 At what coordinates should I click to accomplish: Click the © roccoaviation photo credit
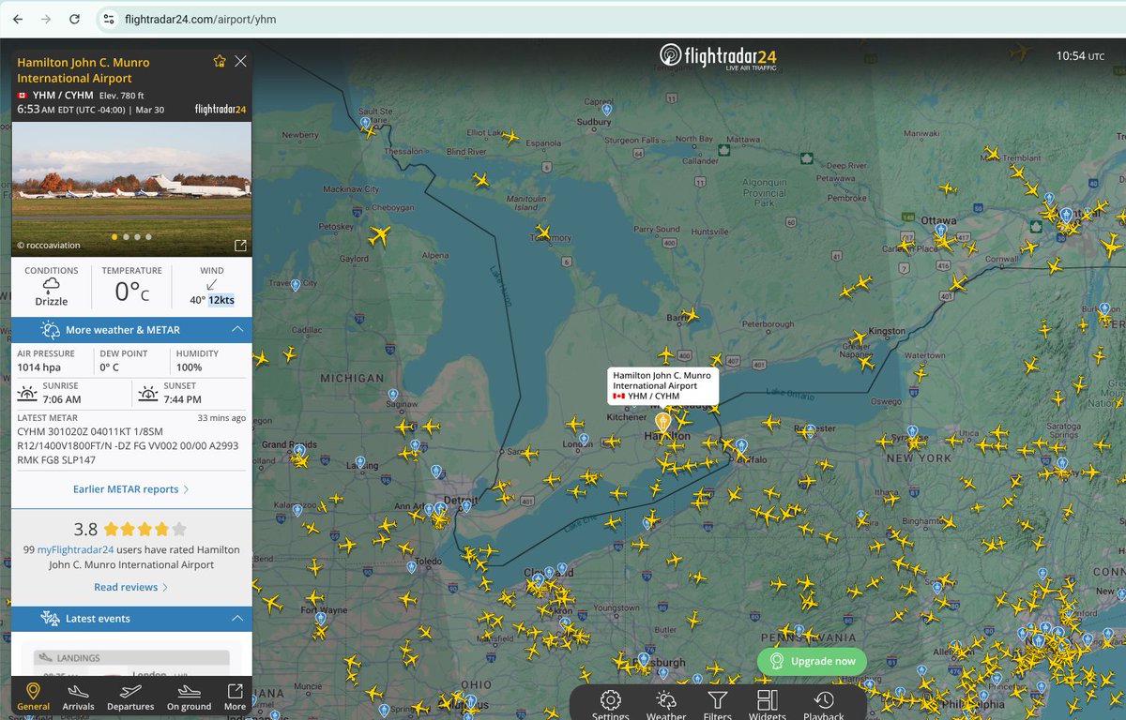pyautogui.click(x=49, y=246)
